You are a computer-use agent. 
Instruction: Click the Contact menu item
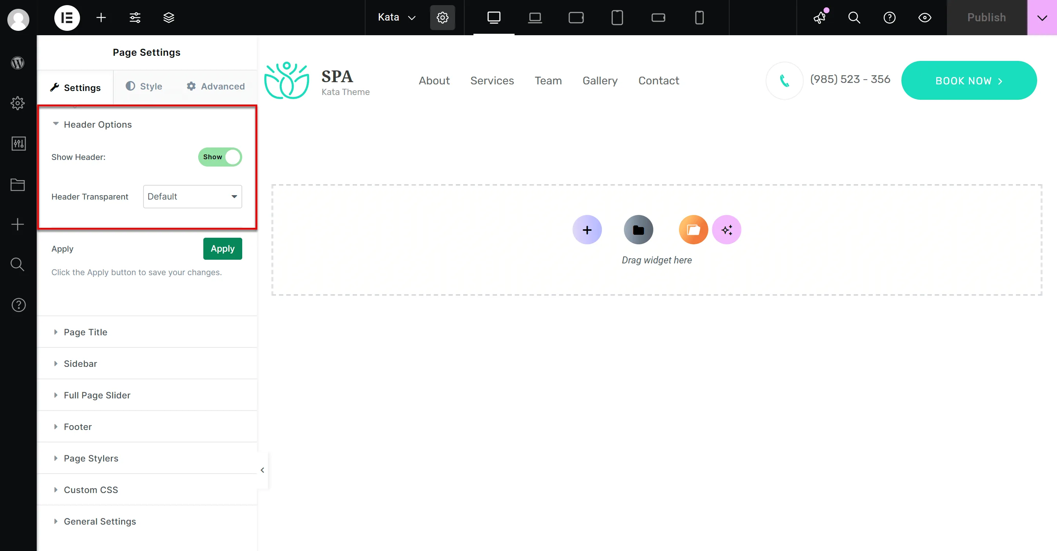[x=658, y=80]
